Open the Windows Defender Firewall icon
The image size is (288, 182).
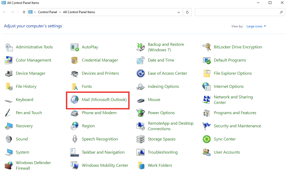click(x=9, y=165)
